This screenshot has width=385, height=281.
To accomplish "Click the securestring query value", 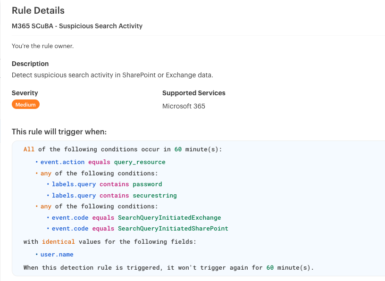I will tap(155, 196).
